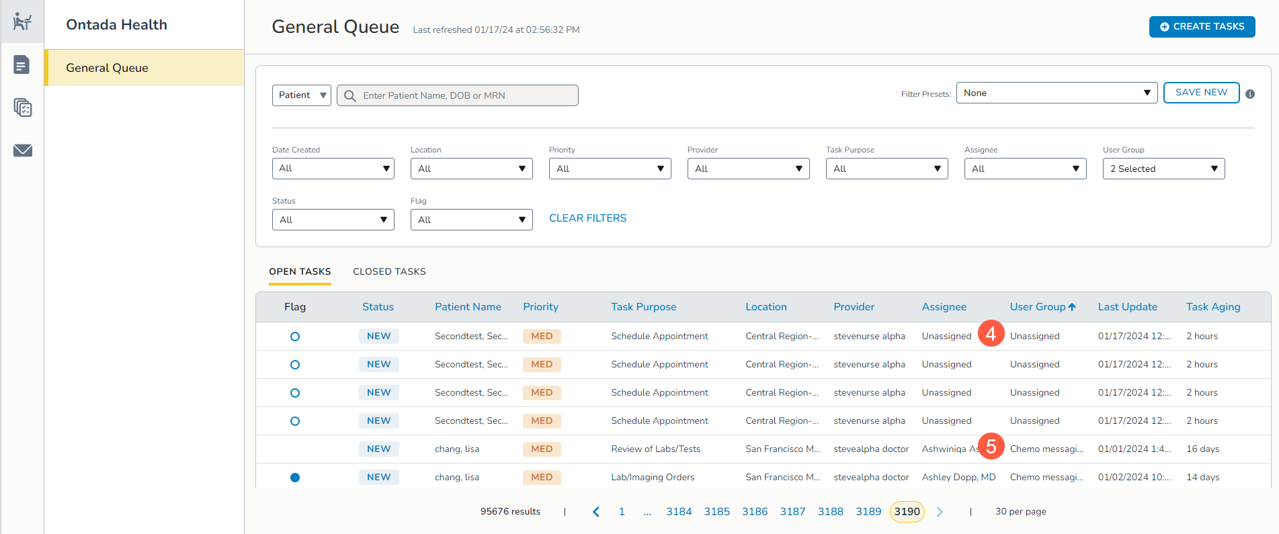Click the Create Tasks button
The height and width of the screenshot is (534, 1279).
1202,27
